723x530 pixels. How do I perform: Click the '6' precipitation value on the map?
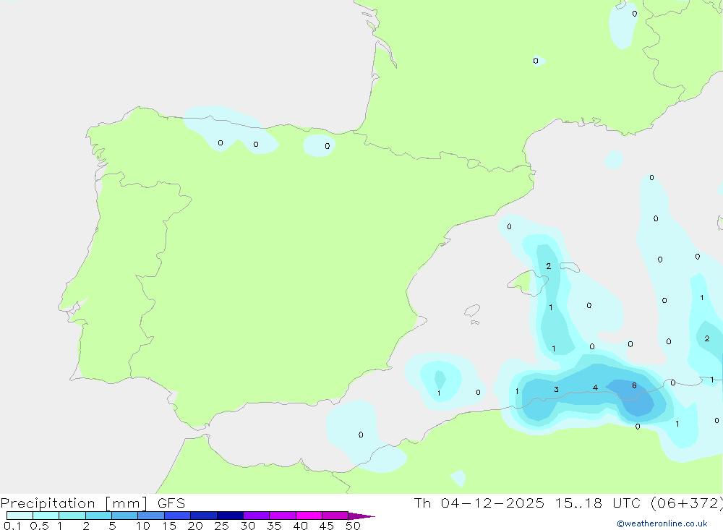pos(635,385)
